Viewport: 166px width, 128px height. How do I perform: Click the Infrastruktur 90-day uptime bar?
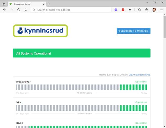click(82, 87)
